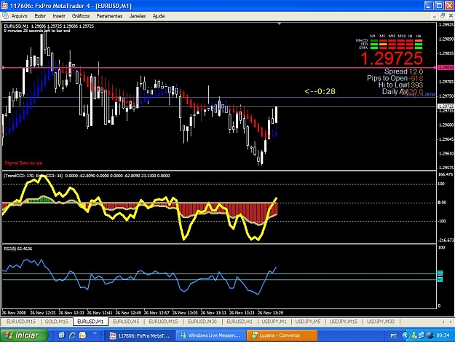Click the network connection tray icon
Screen dimensions: 455x342
click(421, 335)
